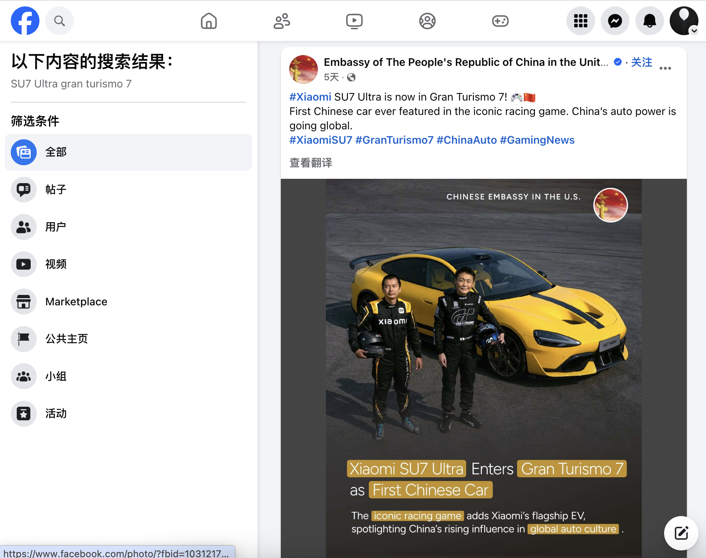Viewport: 706px width, 558px height.
Task: Open the post's 5天 timestamp
Action: [331, 77]
